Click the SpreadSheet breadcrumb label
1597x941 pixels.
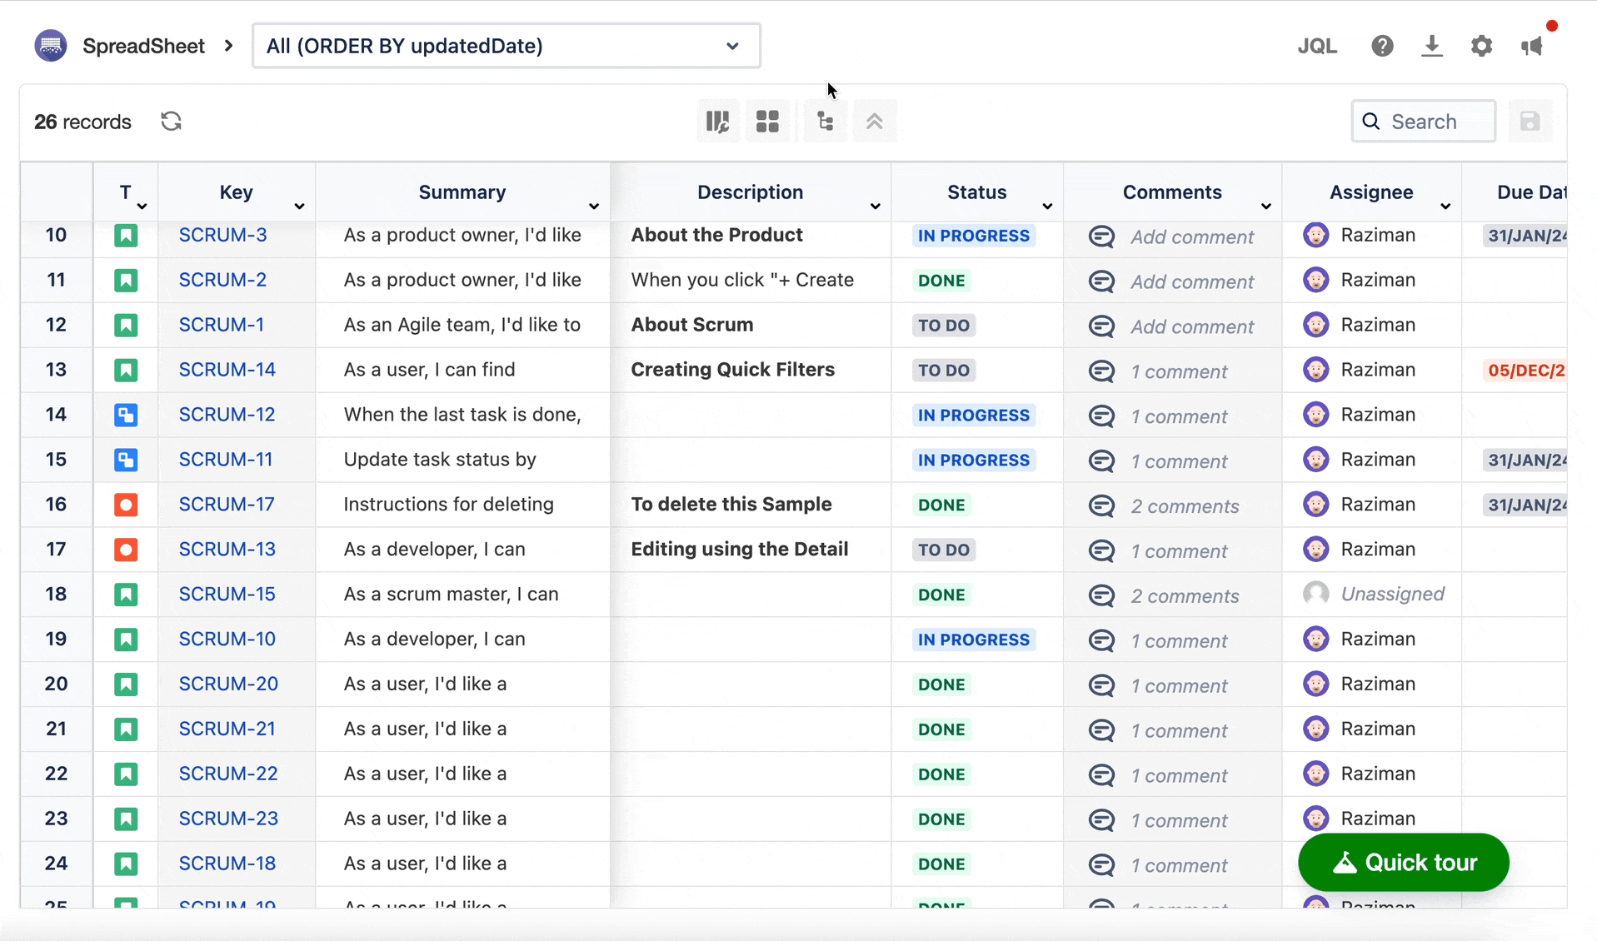coord(143,46)
